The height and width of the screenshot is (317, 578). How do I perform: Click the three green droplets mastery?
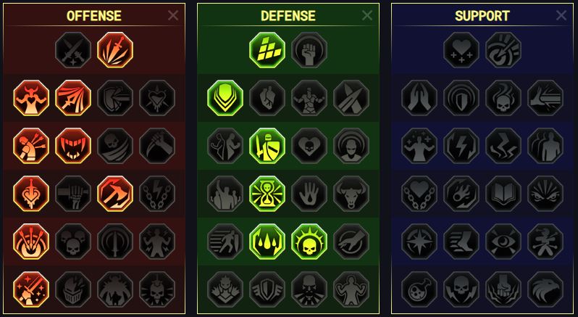(267, 242)
